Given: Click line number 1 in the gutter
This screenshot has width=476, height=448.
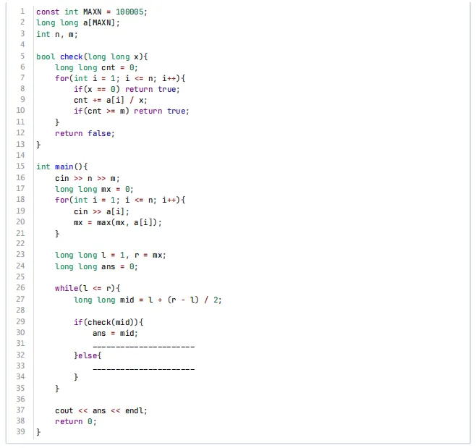Looking at the screenshot, I should pos(22,12).
